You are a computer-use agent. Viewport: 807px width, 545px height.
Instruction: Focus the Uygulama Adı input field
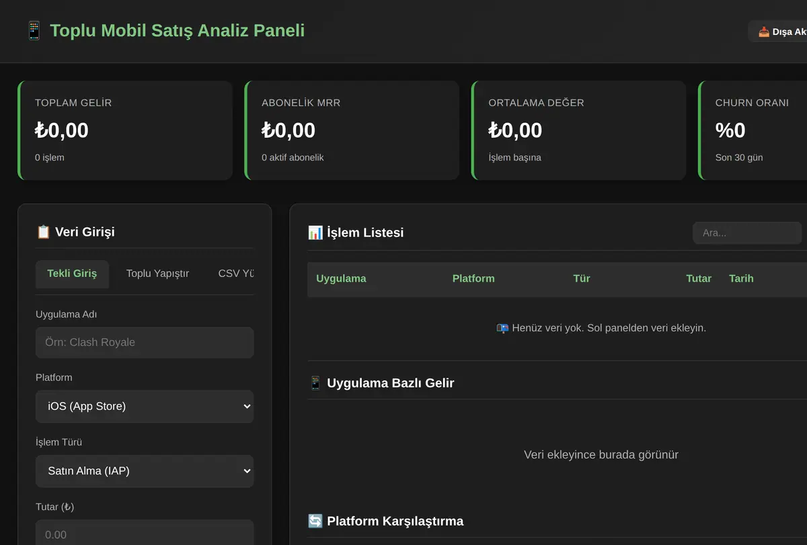click(x=145, y=343)
